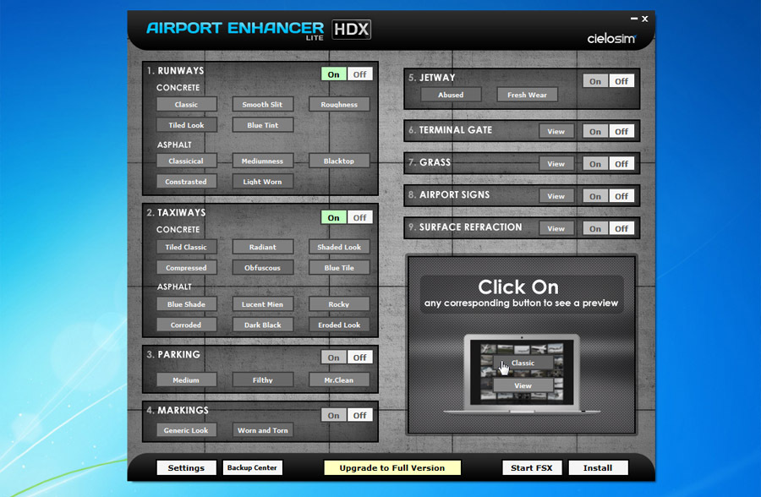Turn Terminal Gate On

tap(595, 132)
